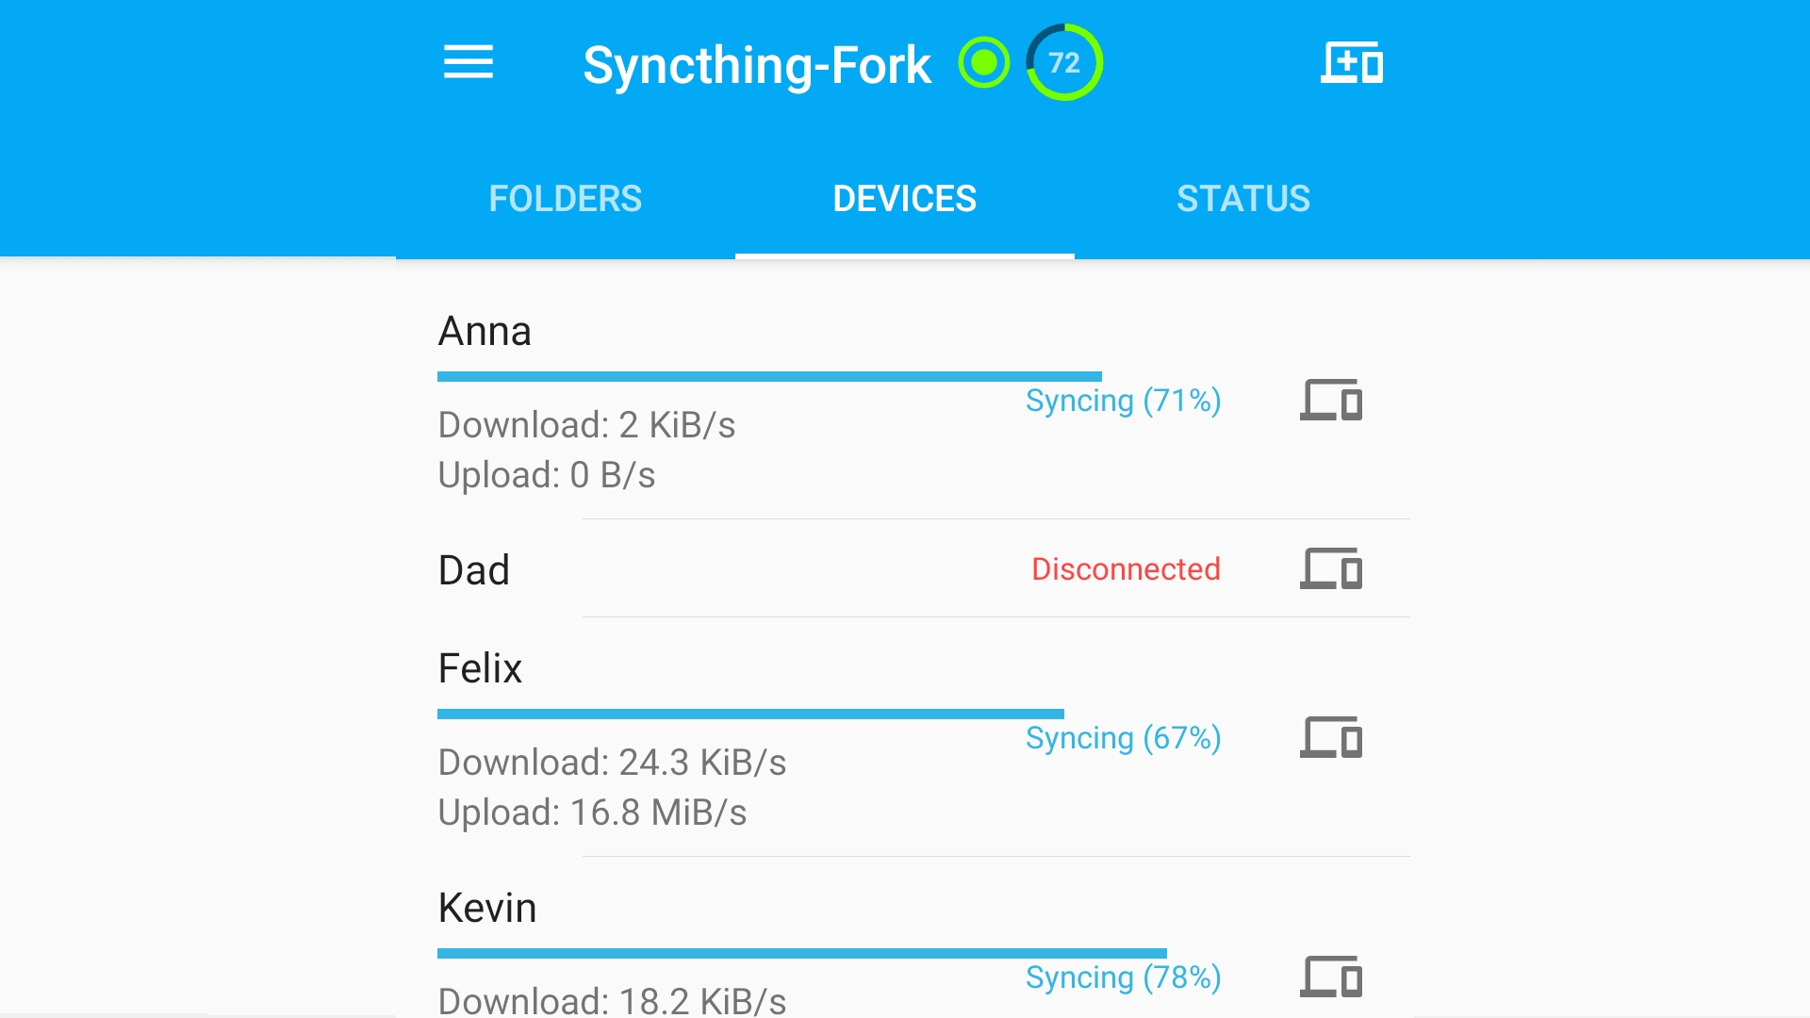Tap the device icon in Felix's row
The image size is (1810, 1018).
(1331, 737)
